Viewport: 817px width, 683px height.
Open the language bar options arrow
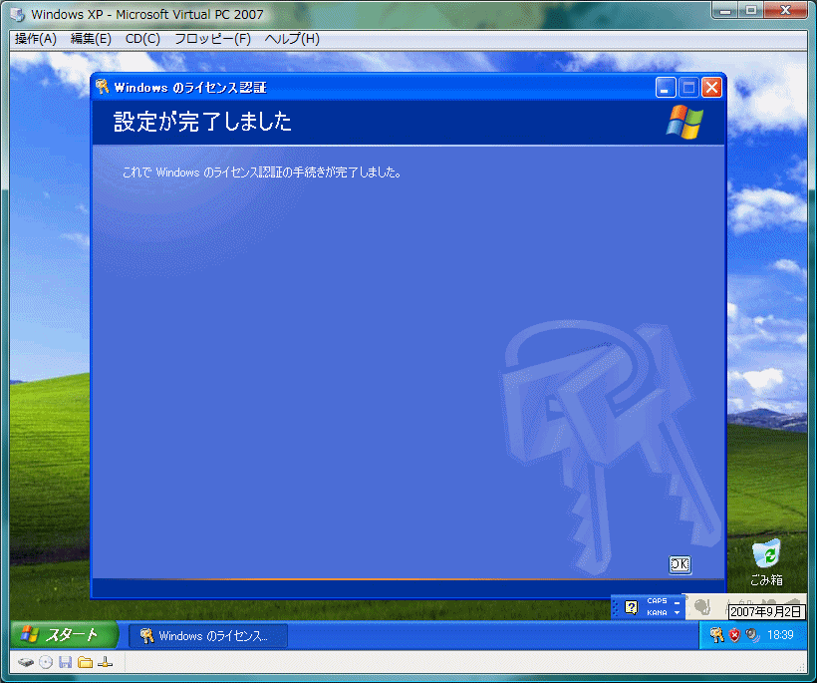[677, 613]
